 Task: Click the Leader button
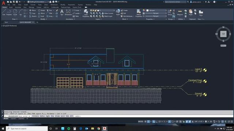76,13
